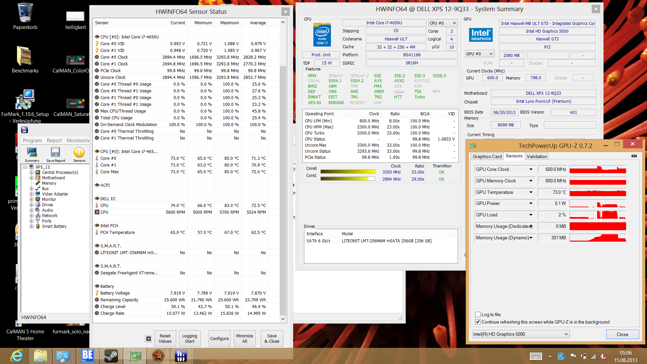
Task: Expand the Central Processor(s) tree node
Action: point(31,172)
